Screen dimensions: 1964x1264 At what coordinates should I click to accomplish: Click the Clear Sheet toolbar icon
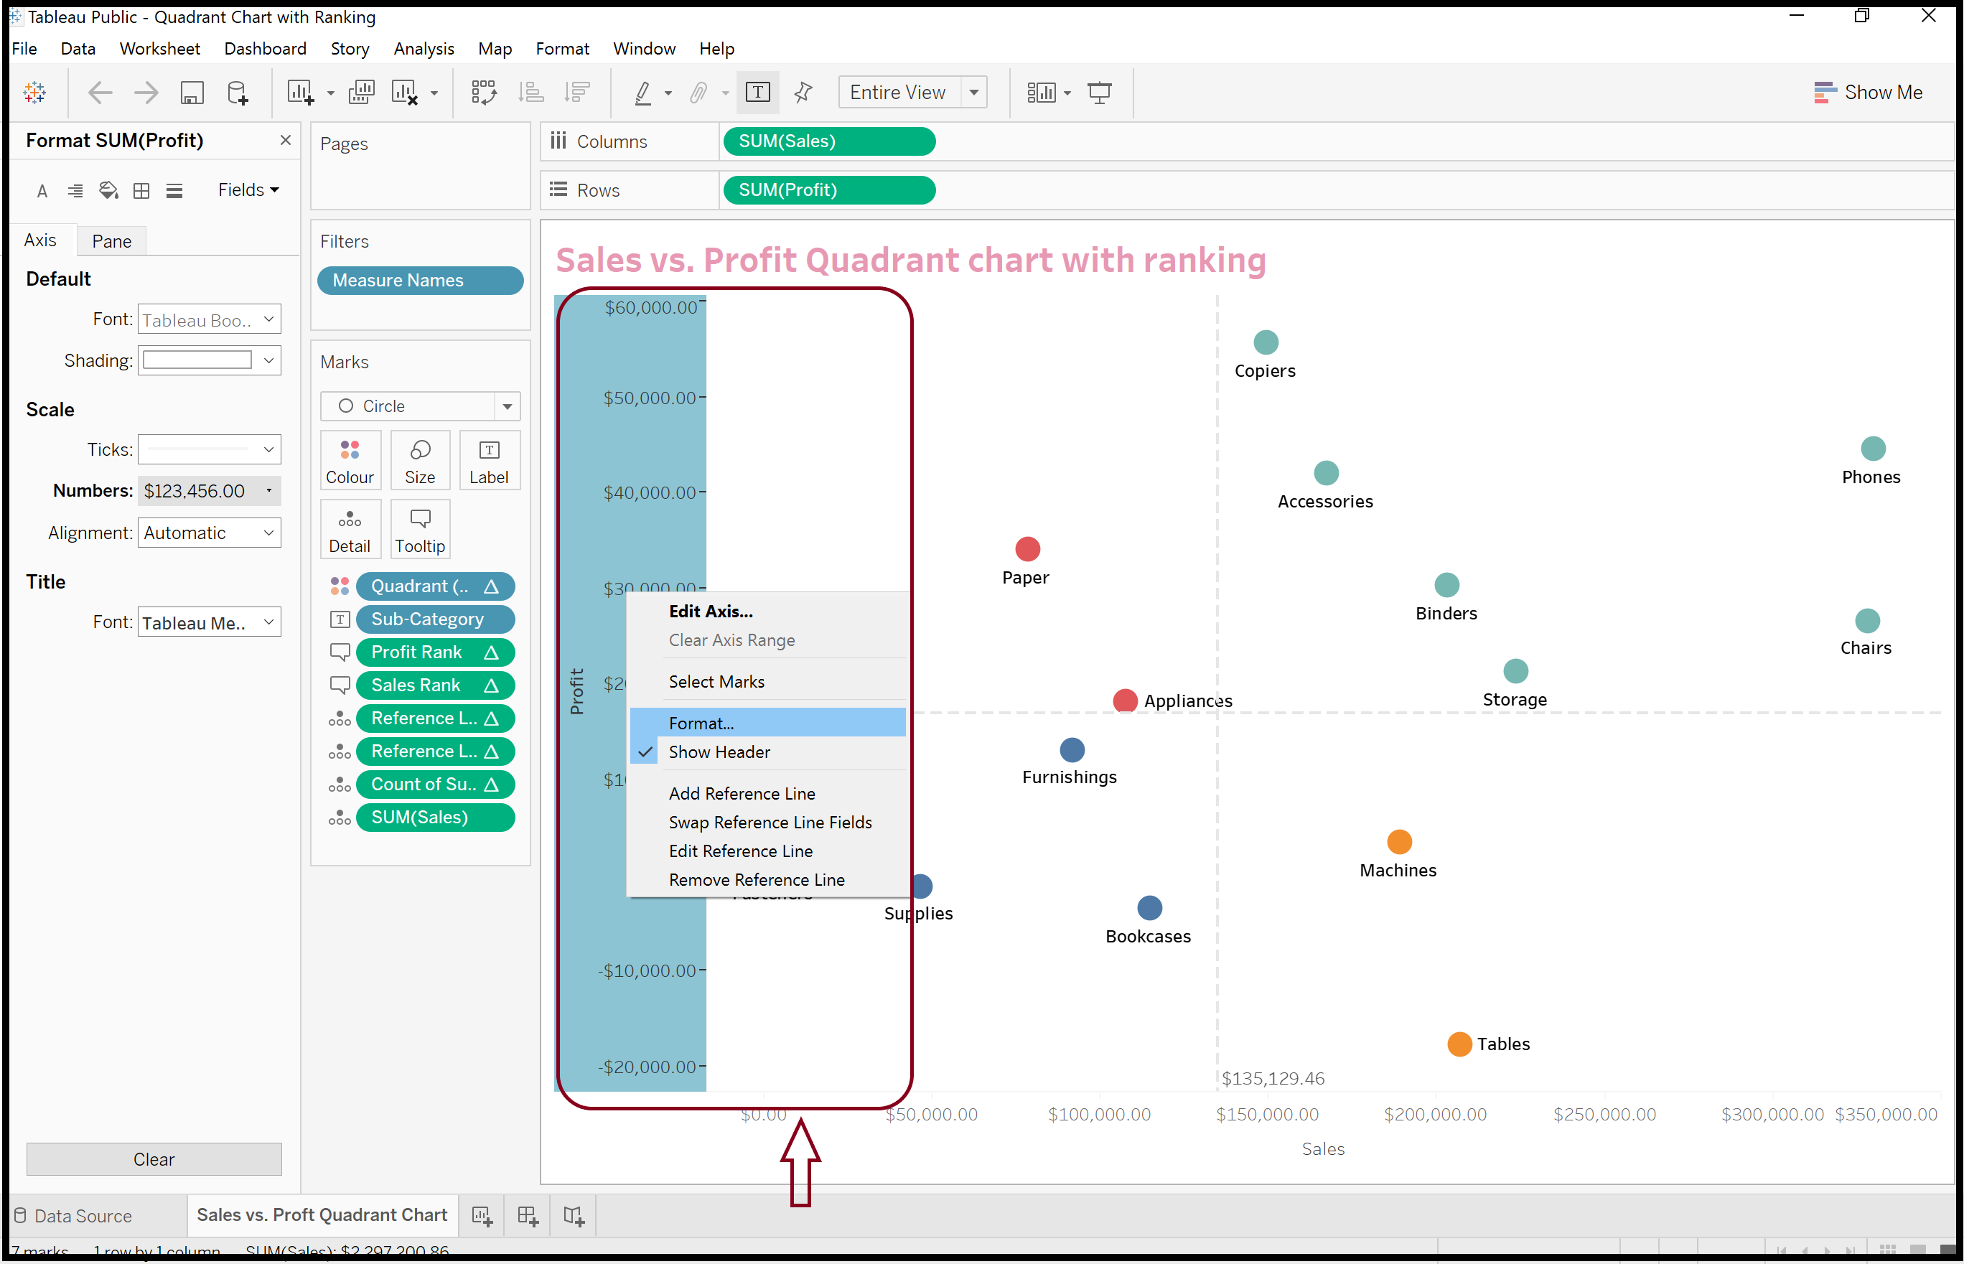pos(406,92)
